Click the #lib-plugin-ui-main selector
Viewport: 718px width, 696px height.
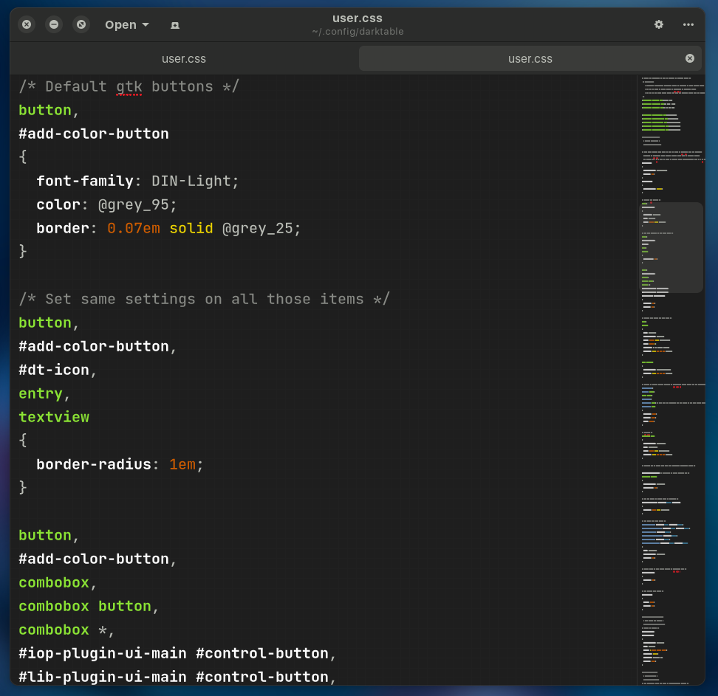[102, 677]
